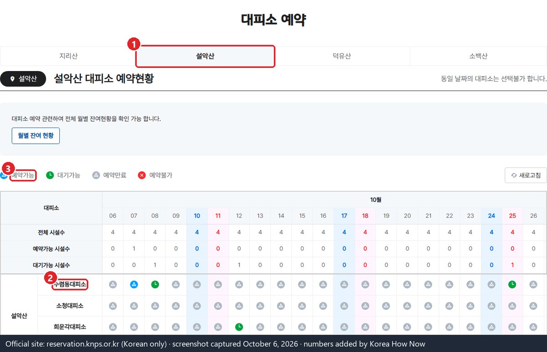Screen dimensions: 547x352
Task: Click the gray full icon for 수렴동대피소 on 10
Action: tap(197, 284)
